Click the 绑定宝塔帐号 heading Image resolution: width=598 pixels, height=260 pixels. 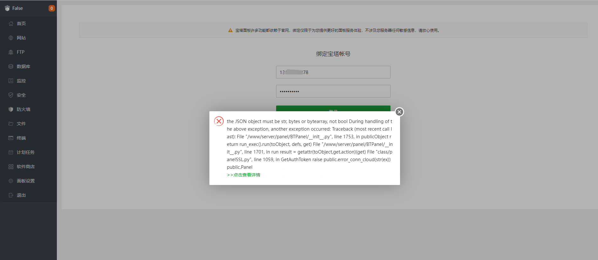[x=333, y=54]
